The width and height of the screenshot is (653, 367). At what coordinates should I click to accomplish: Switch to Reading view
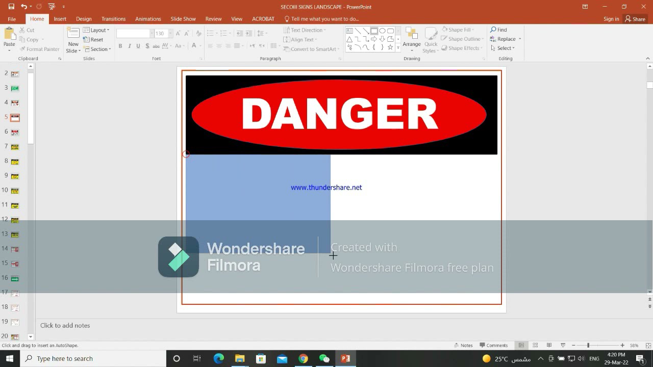pyautogui.click(x=549, y=345)
